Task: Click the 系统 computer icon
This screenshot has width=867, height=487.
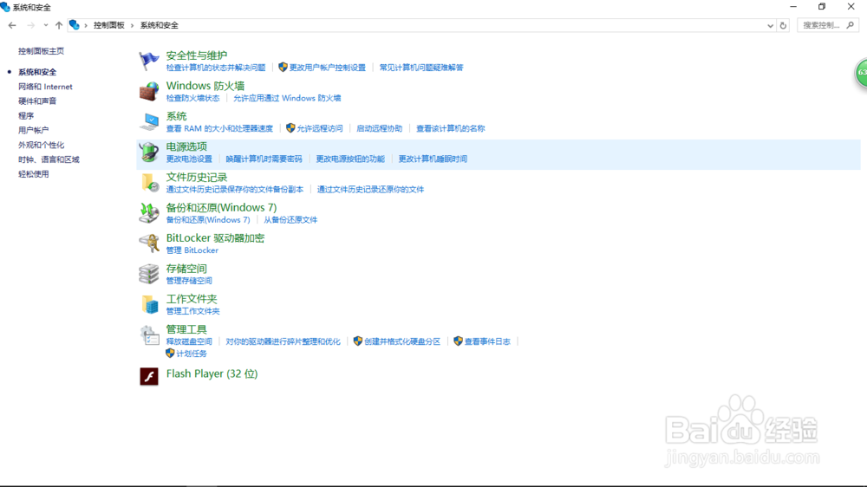Action: pyautogui.click(x=149, y=121)
